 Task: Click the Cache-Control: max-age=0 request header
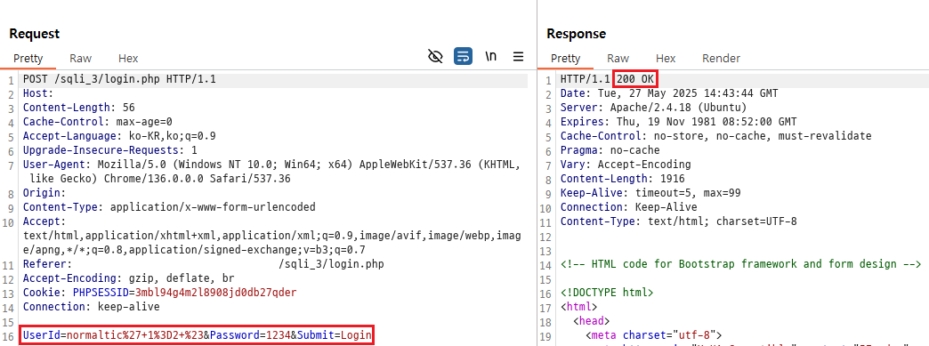(97, 122)
